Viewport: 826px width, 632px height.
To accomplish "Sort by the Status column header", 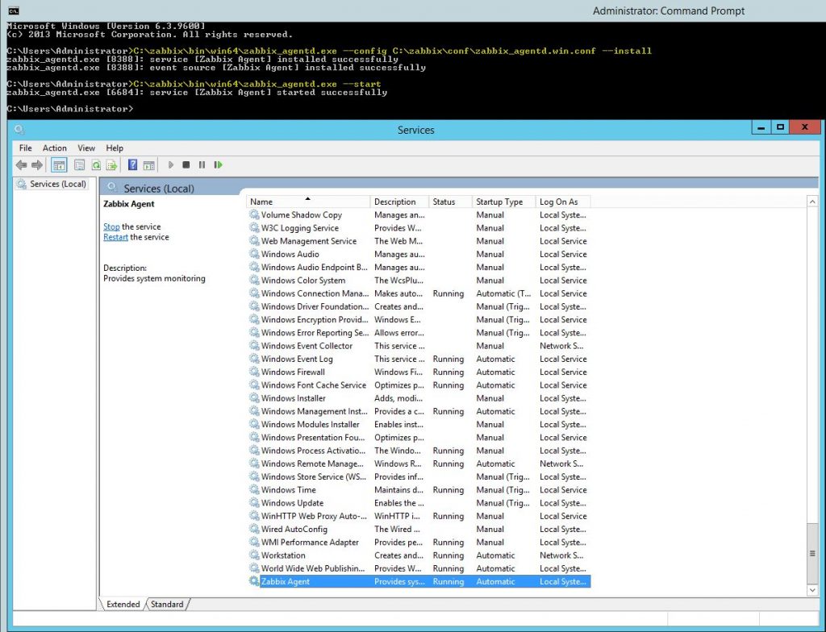I will [450, 202].
